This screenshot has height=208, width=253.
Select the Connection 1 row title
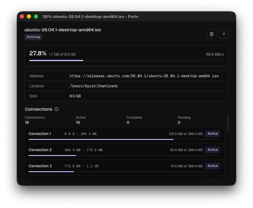click(x=40, y=134)
